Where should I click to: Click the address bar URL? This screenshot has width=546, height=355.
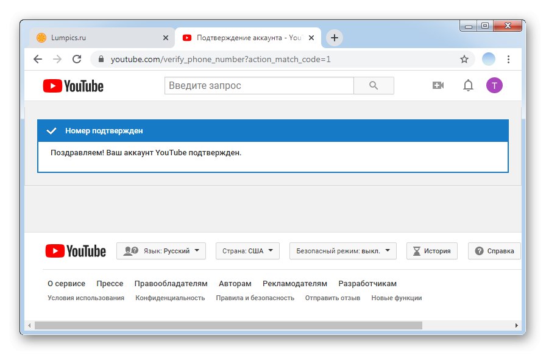[x=221, y=59]
